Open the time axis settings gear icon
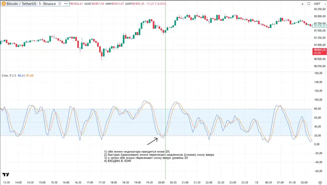This screenshot has height=185, width=327. point(320,182)
